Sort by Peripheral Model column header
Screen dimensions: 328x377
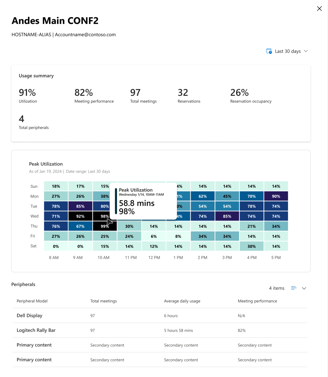pyautogui.click(x=32, y=301)
